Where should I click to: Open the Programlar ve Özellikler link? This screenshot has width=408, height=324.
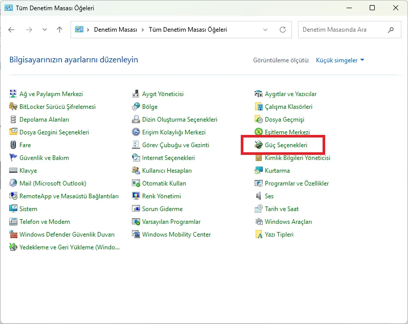pos(297,183)
